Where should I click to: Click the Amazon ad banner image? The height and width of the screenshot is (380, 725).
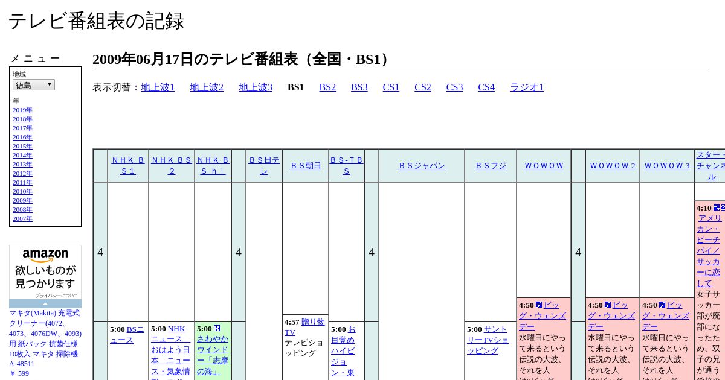point(45,272)
